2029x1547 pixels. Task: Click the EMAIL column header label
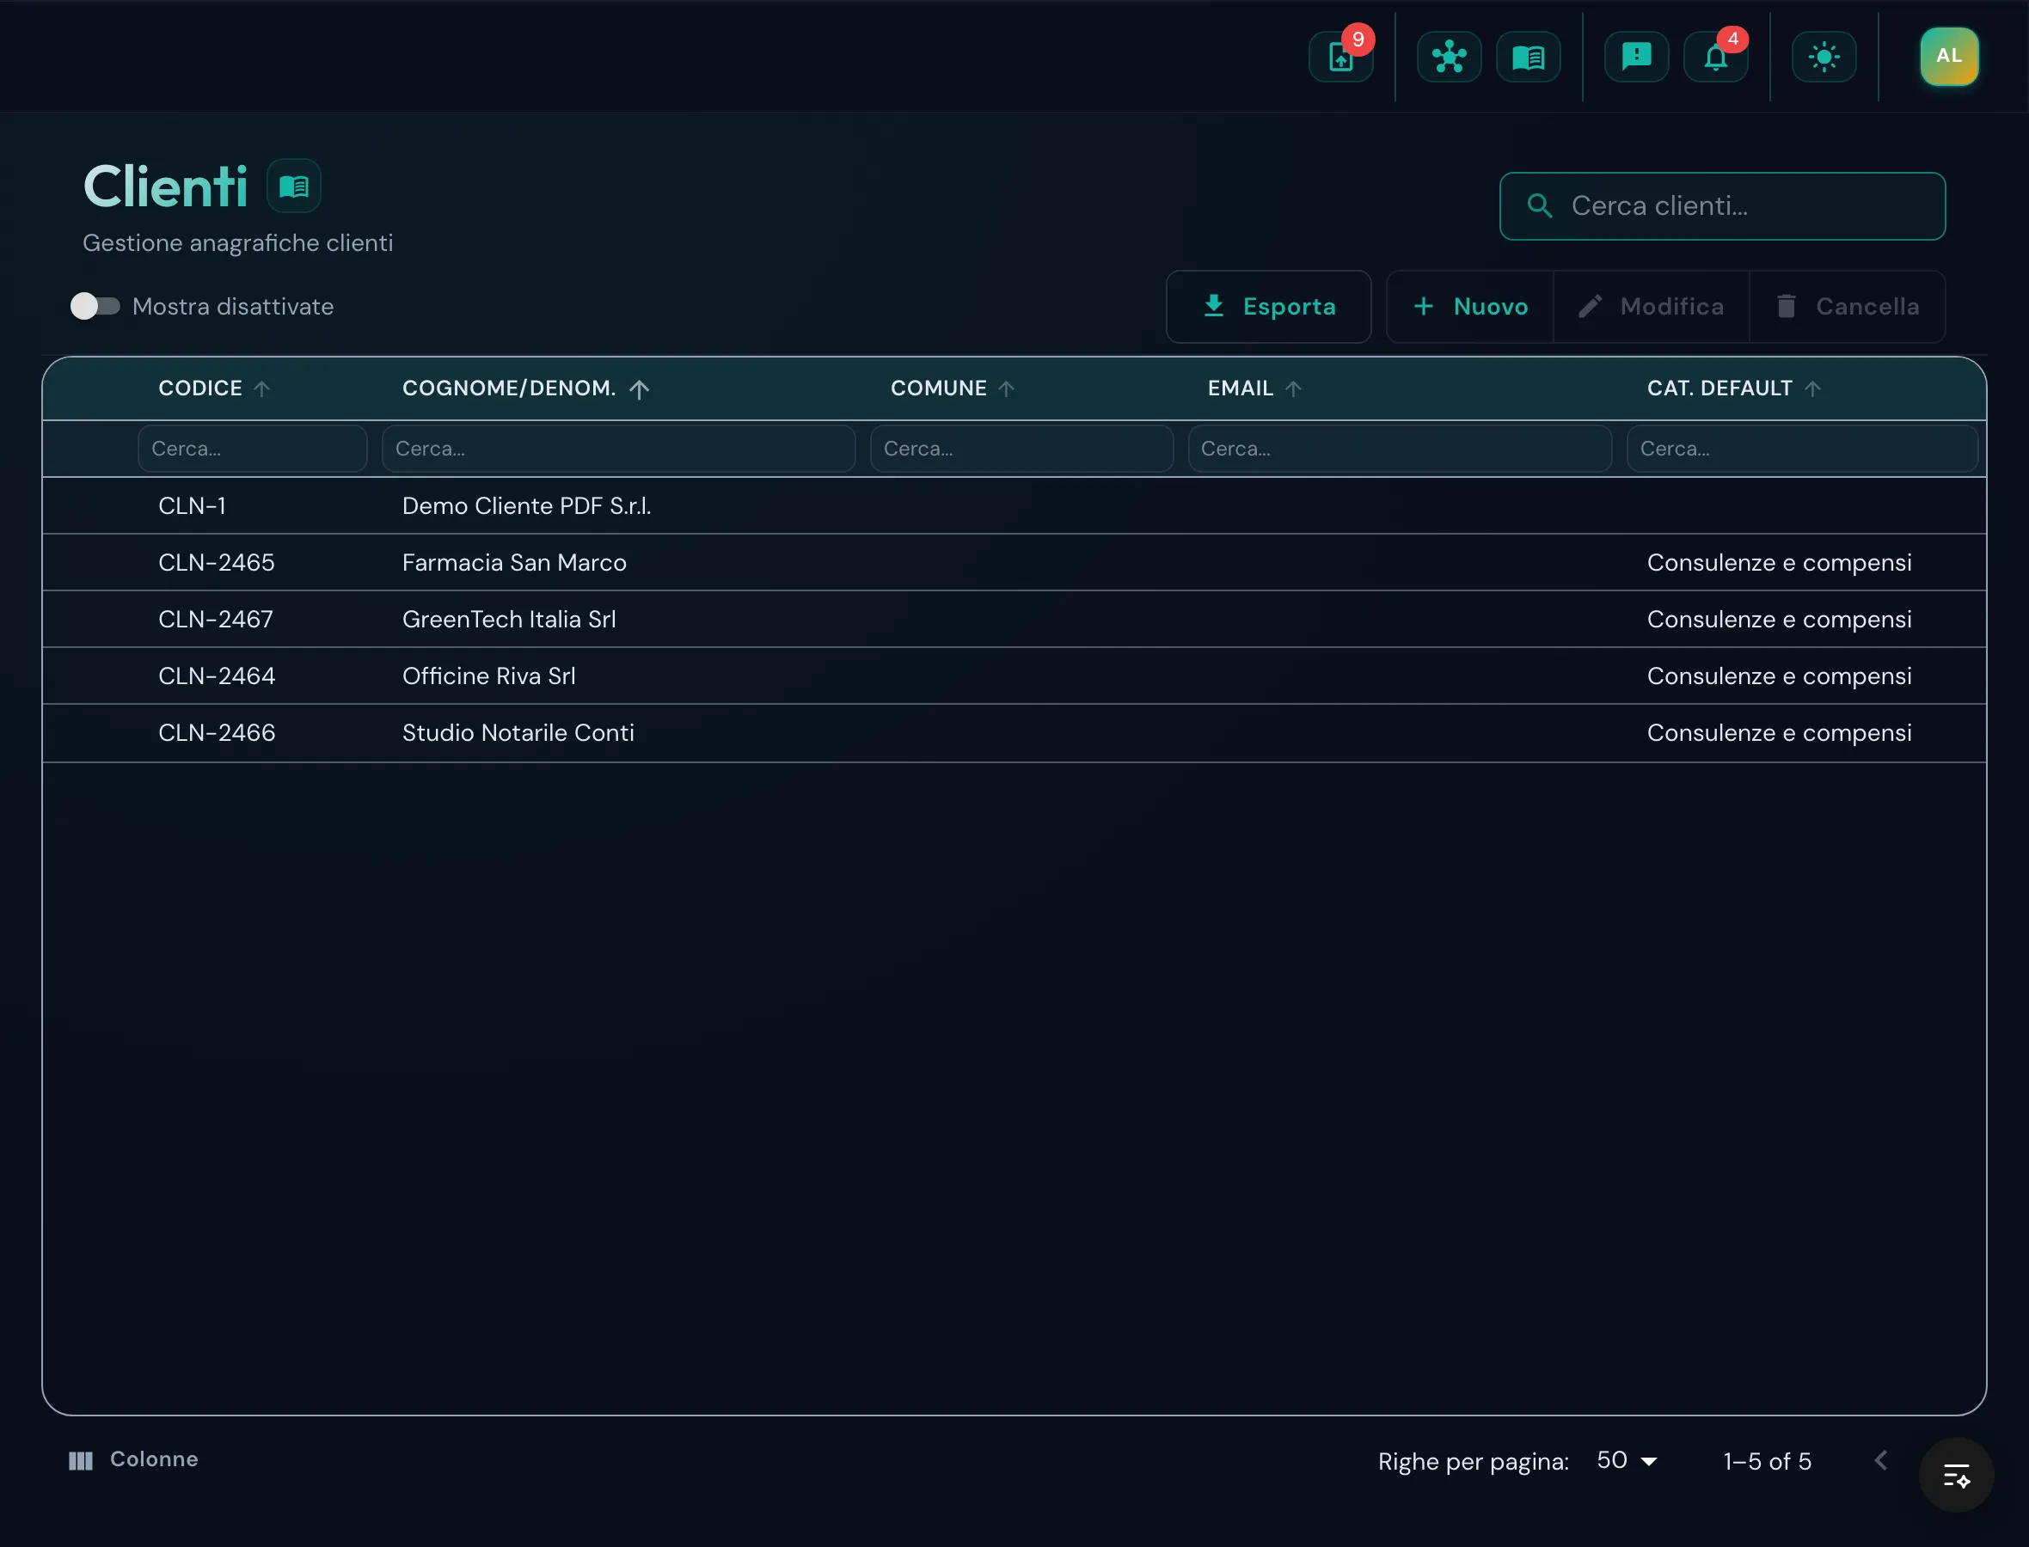[1240, 388]
